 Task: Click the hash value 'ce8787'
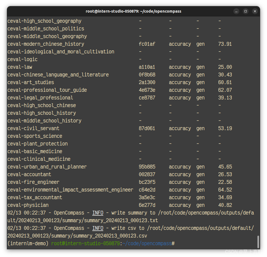(x=147, y=98)
